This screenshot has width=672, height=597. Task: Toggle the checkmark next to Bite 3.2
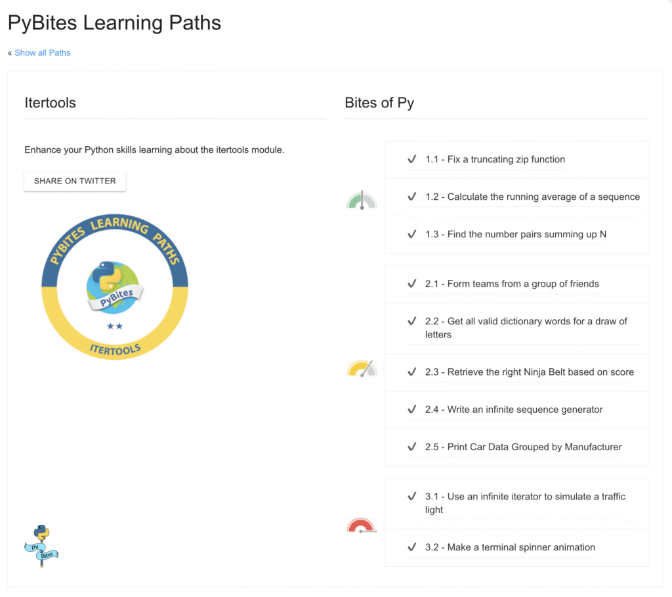coord(412,547)
